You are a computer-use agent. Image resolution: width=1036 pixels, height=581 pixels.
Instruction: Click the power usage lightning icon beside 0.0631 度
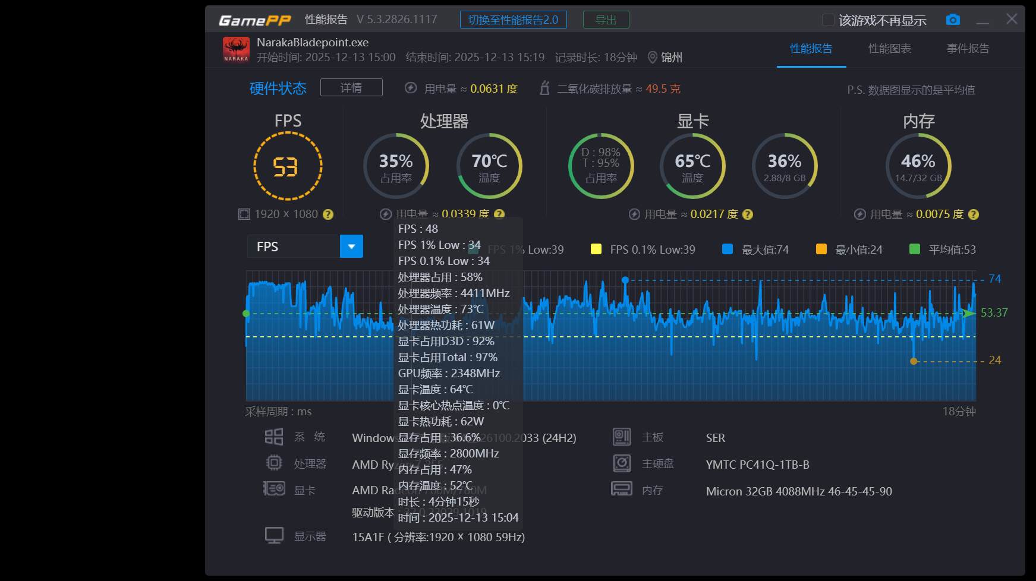point(410,88)
